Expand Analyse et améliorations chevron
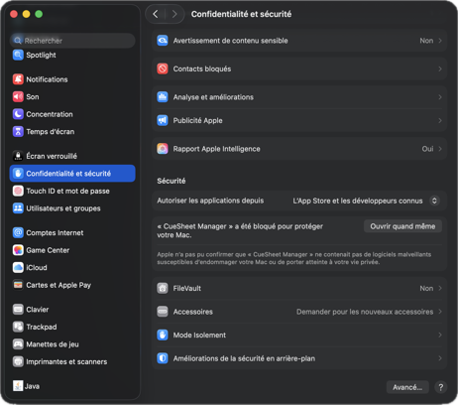The image size is (458, 405). coord(440,97)
